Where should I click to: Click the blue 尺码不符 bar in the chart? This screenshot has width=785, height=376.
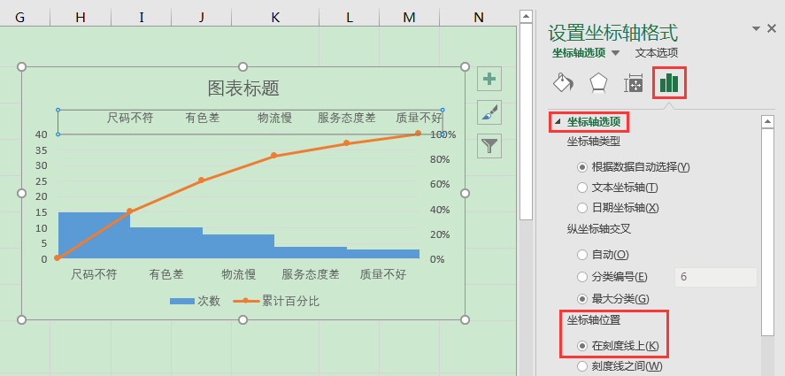click(x=94, y=235)
